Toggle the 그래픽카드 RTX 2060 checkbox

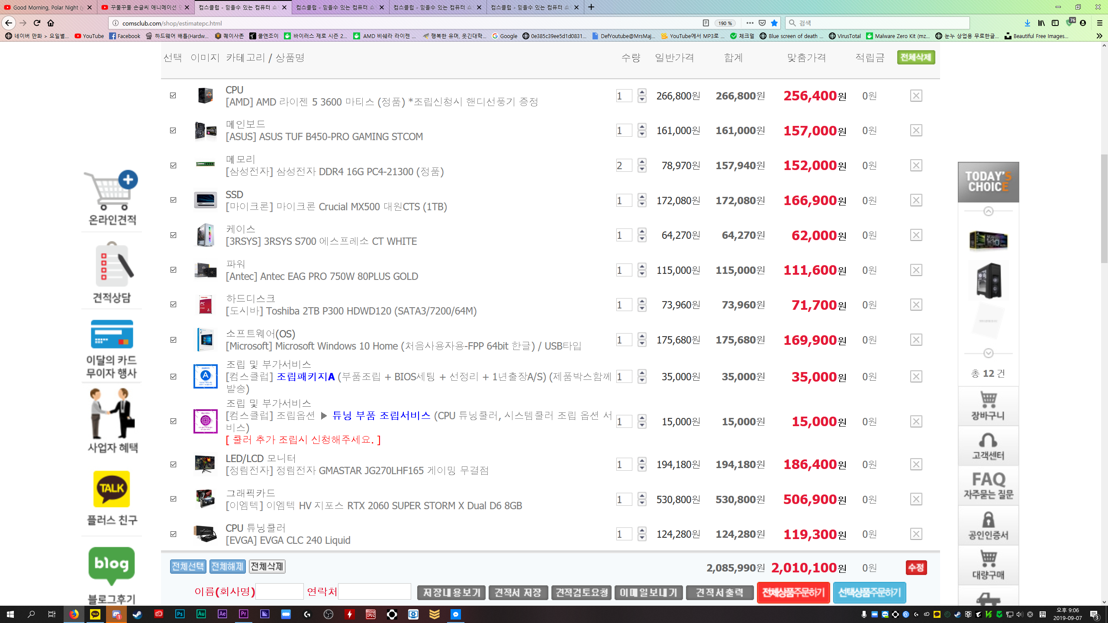[x=173, y=499]
